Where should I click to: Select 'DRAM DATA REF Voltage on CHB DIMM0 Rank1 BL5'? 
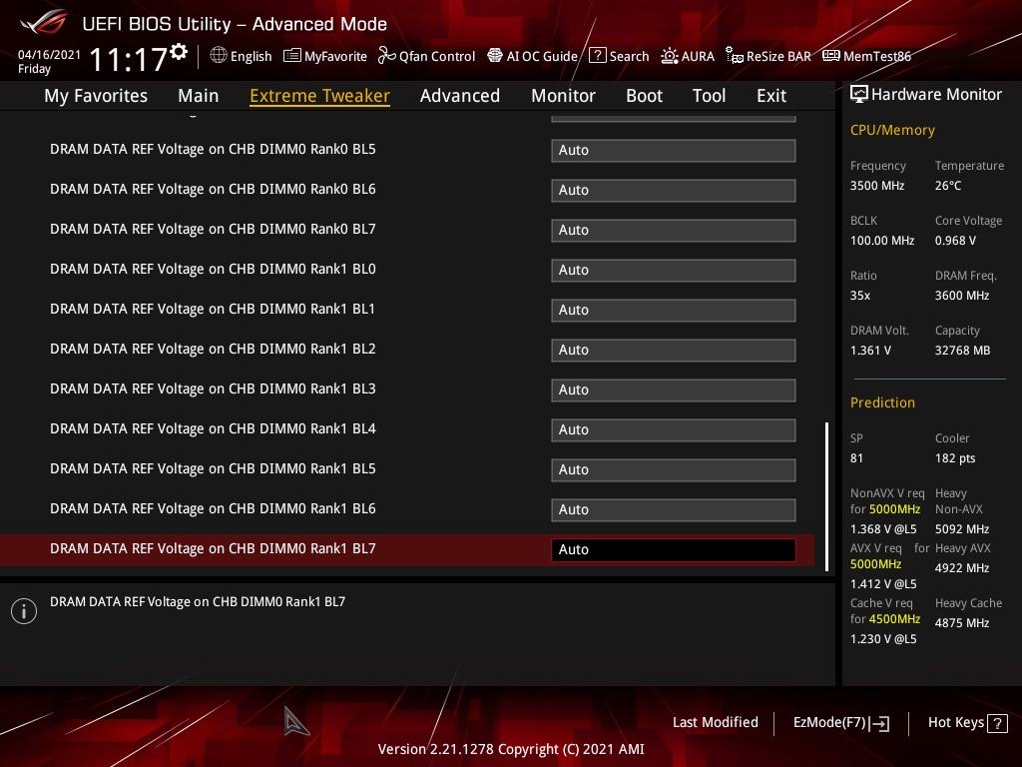point(213,469)
